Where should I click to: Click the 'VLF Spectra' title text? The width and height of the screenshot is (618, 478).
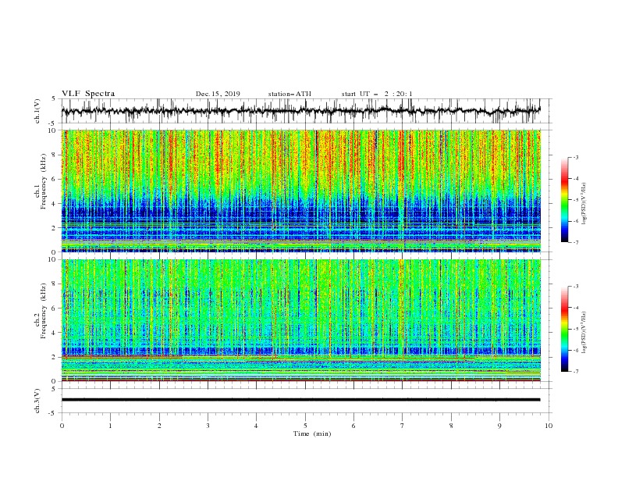coord(88,94)
